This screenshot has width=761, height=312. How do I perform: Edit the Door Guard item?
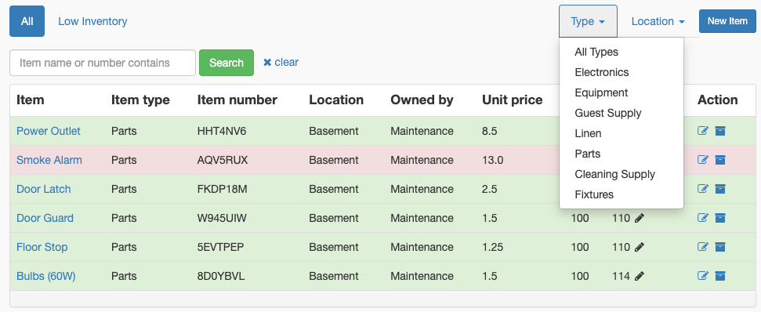703,219
